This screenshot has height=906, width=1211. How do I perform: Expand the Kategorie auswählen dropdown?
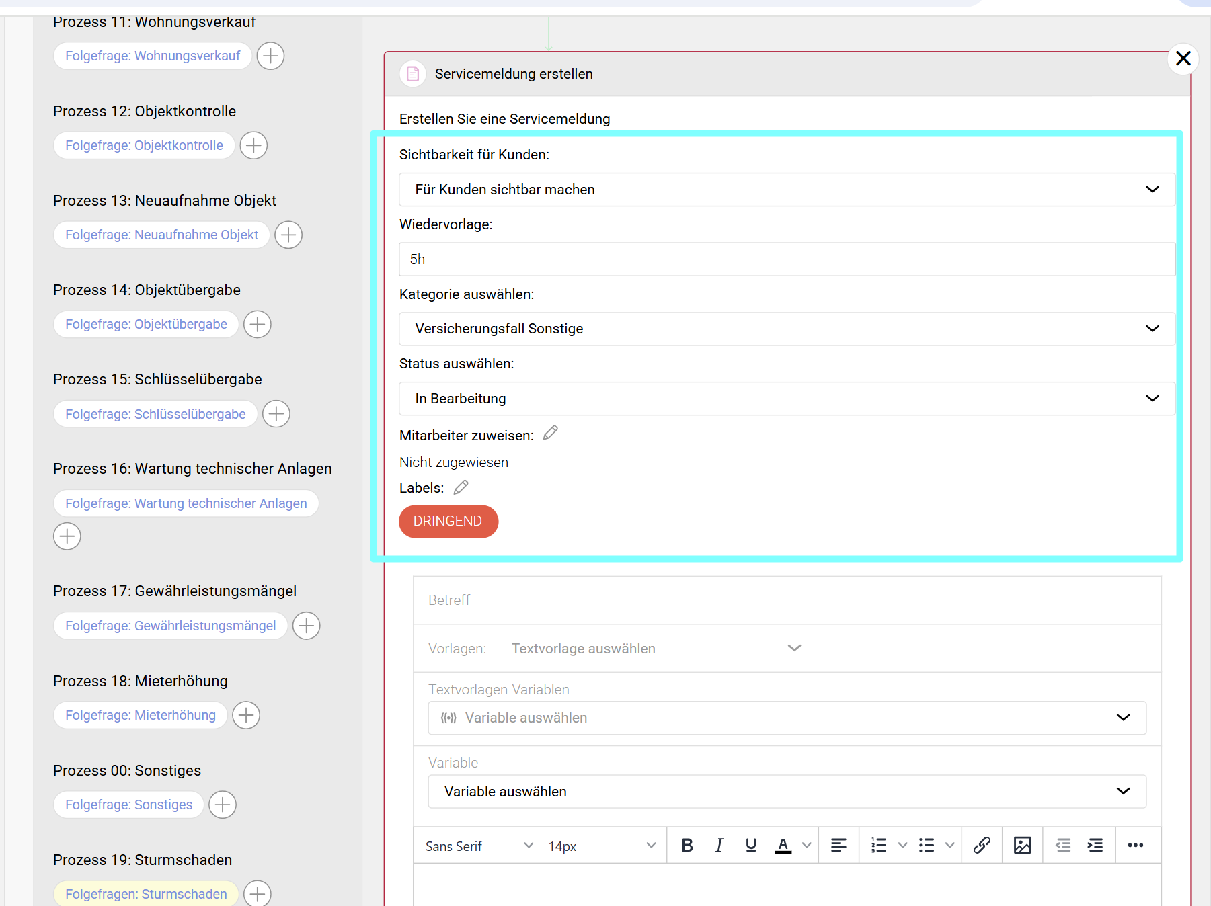pos(787,329)
